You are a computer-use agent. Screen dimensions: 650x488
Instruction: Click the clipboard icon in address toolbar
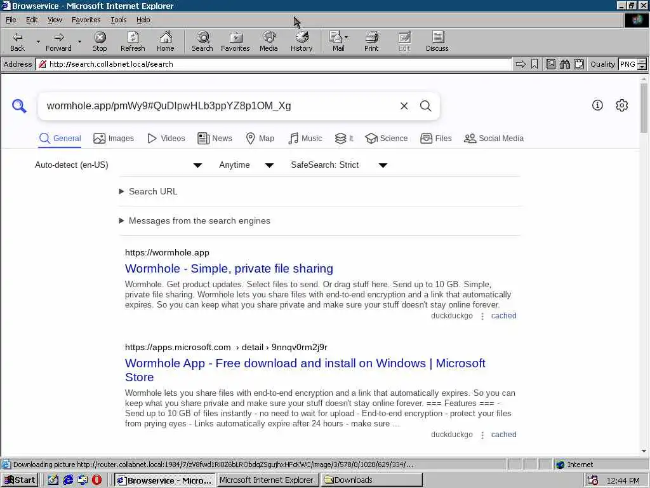click(x=579, y=64)
